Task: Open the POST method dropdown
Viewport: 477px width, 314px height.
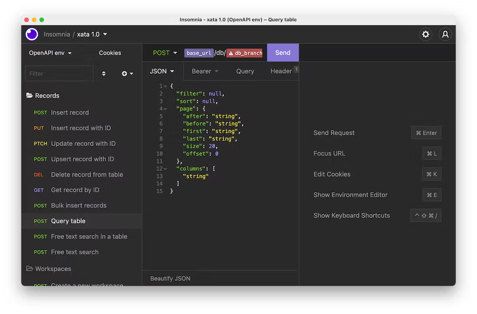Action: click(165, 53)
